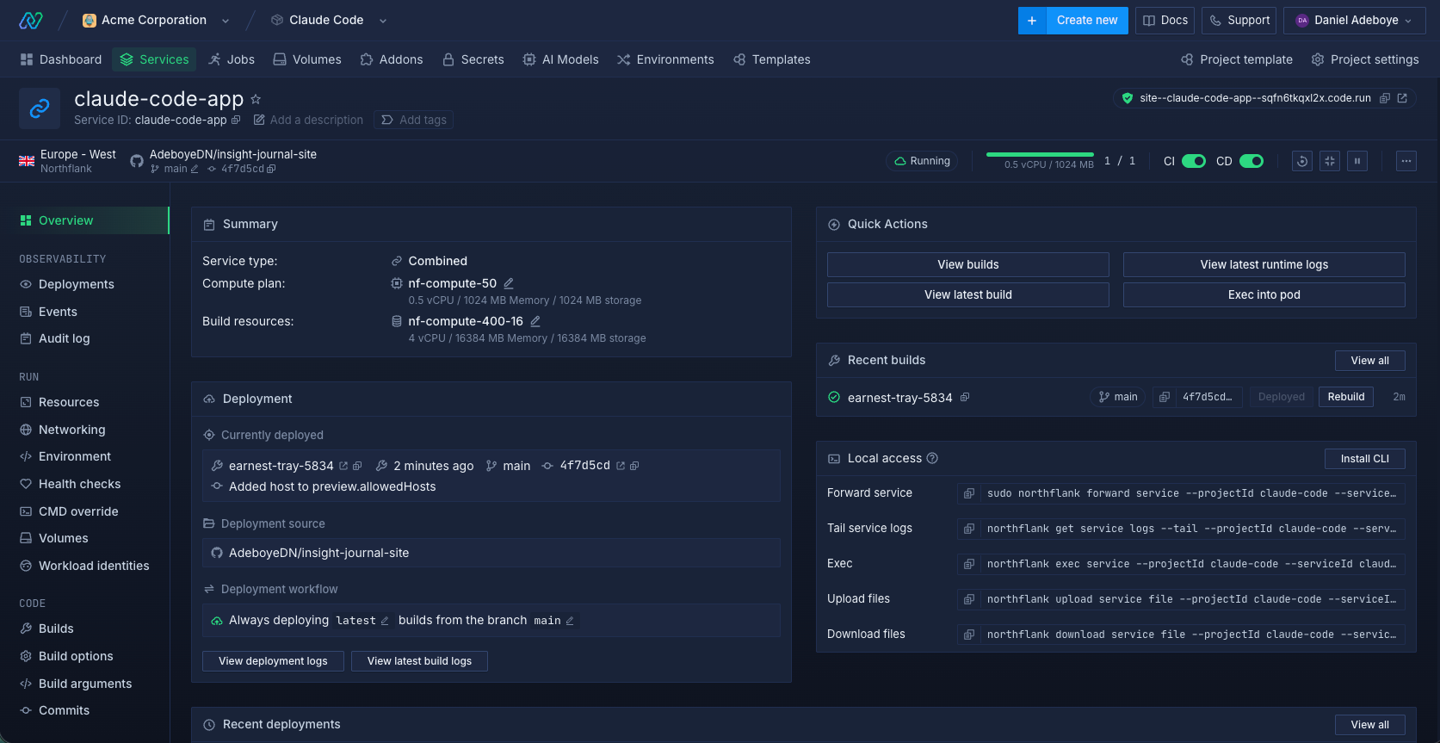Copy commit 4f7d5cd in the header
This screenshot has width=1440, height=743.
pyautogui.click(x=271, y=169)
